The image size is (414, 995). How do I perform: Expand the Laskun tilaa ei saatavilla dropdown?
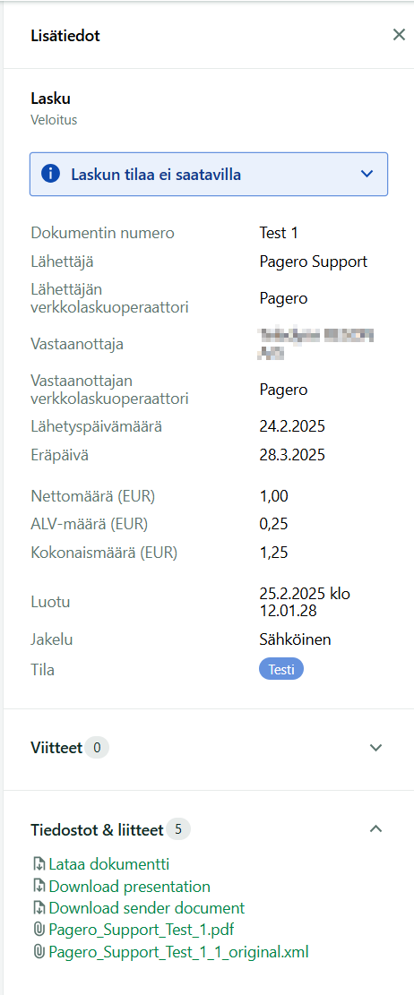tap(367, 174)
